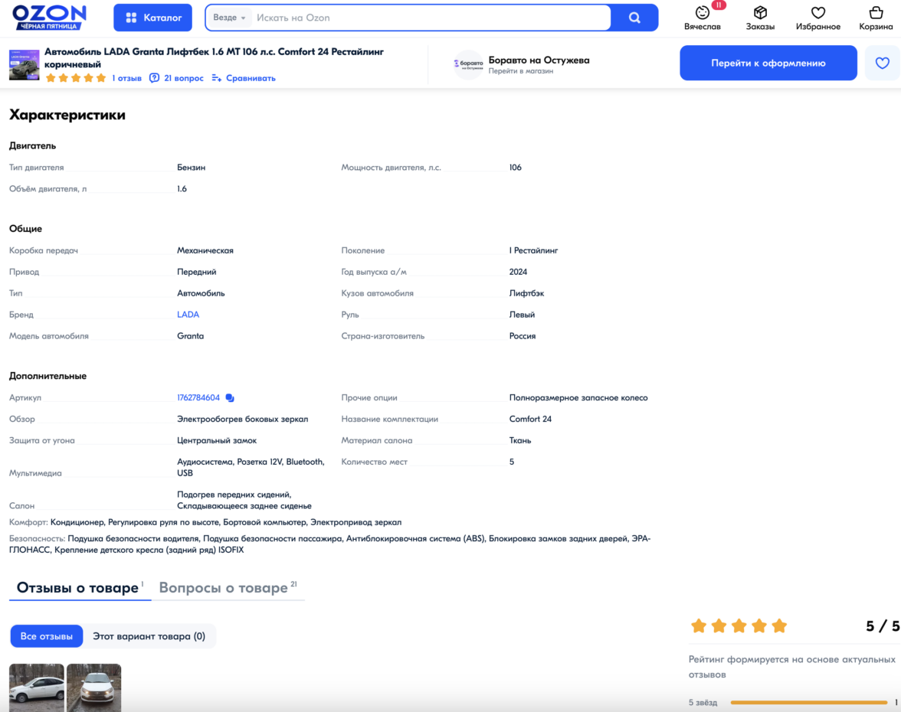This screenshot has width=901, height=712.
Task: Add the product to favorites using the heart button
Action: pyautogui.click(x=882, y=63)
